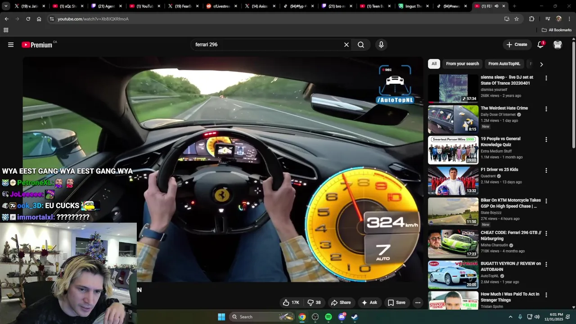The height and width of the screenshot is (324, 576).
Task: Save video to playlist
Action: 396,302
